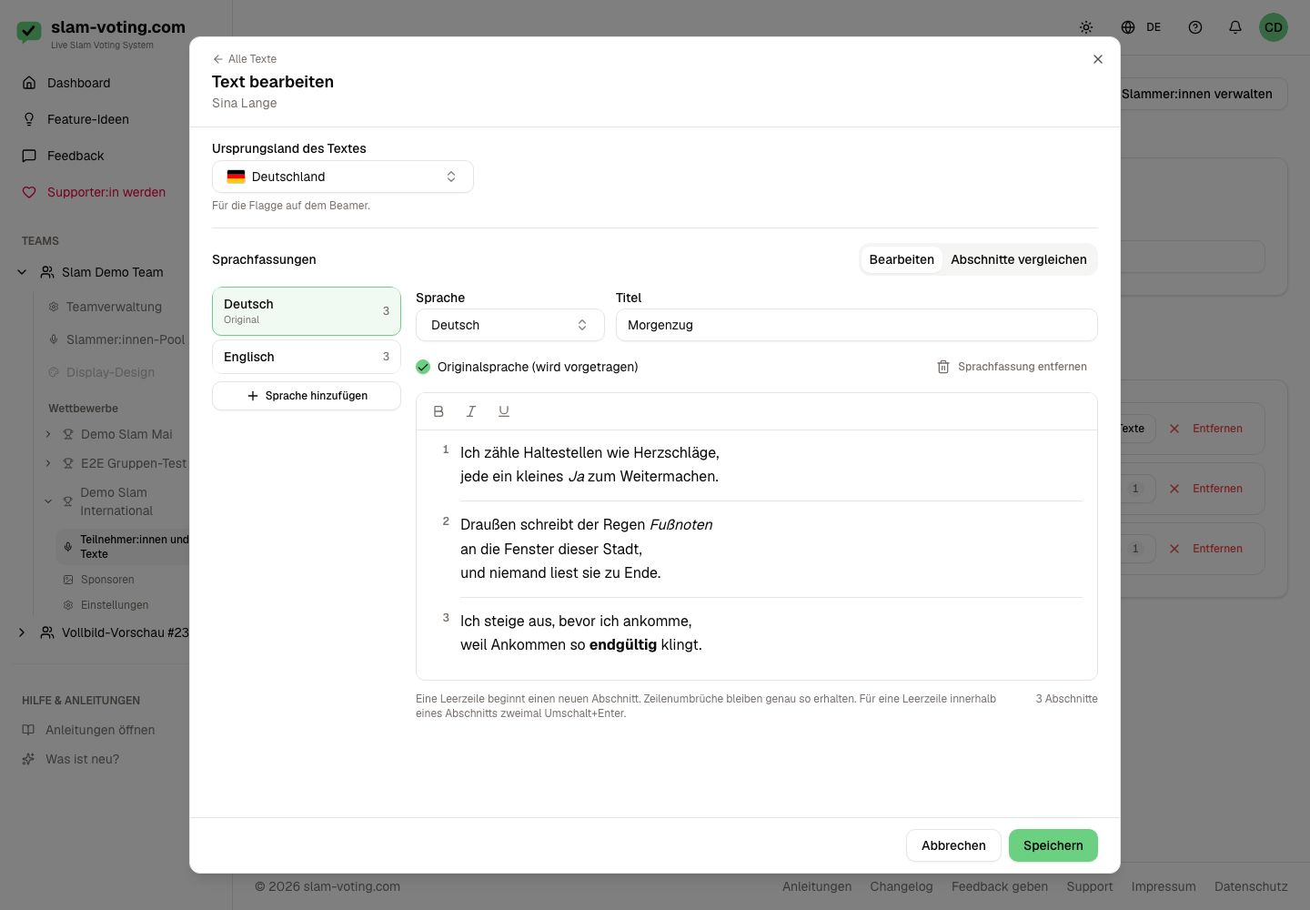Image resolution: width=1310 pixels, height=910 pixels.
Task: Open the DE language switcher
Action: coord(1141,27)
